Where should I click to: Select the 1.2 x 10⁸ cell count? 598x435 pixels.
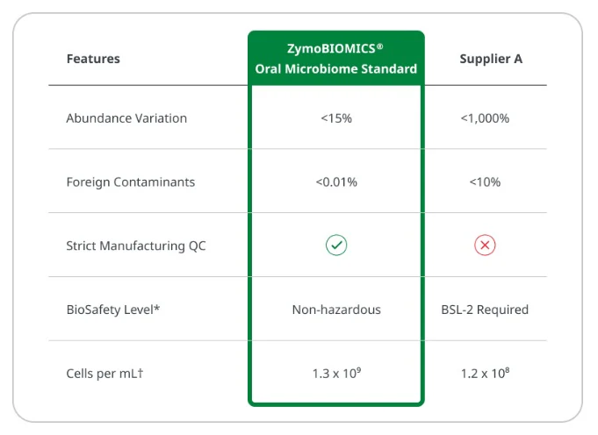pos(485,374)
